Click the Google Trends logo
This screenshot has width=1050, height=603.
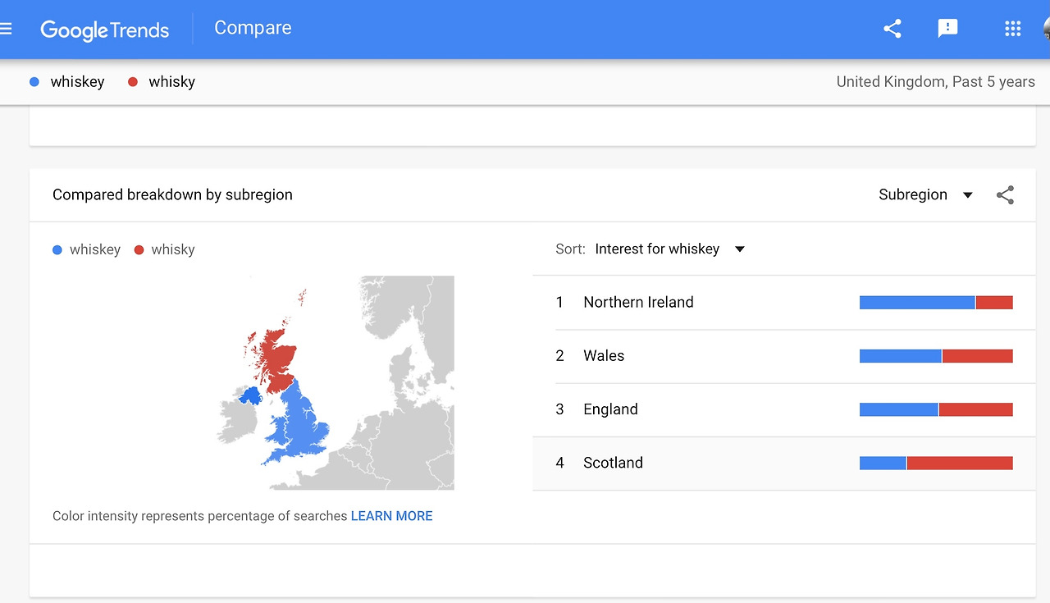click(104, 30)
